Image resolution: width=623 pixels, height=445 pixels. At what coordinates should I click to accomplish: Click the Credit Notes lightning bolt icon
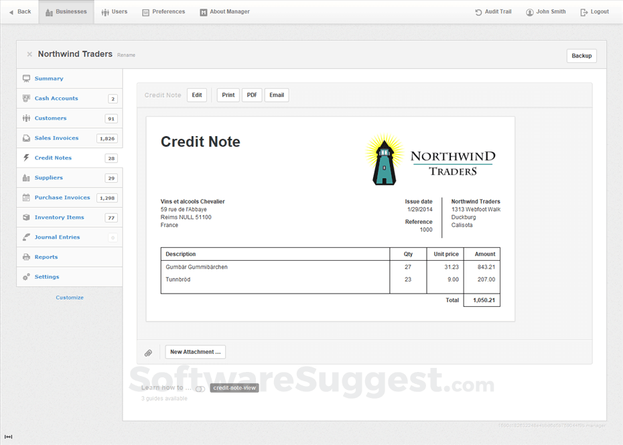pos(26,157)
